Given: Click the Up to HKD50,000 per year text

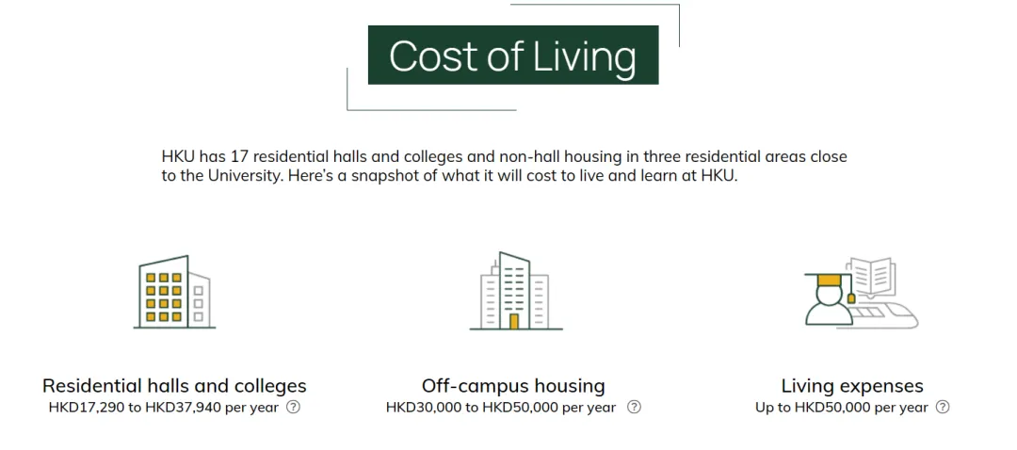Looking at the screenshot, I should point(842,408).
